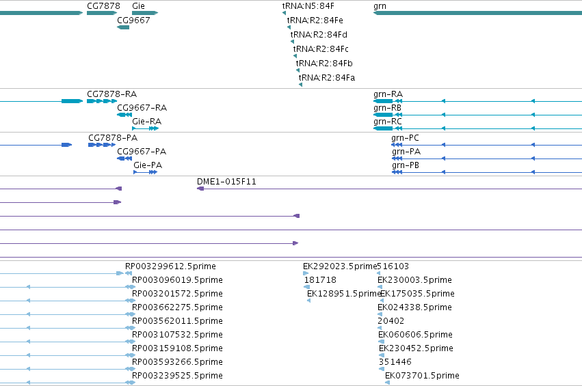Click the CG7878-RA transcript label
This screenshot has height=386, width=582.
pos(111,94)
